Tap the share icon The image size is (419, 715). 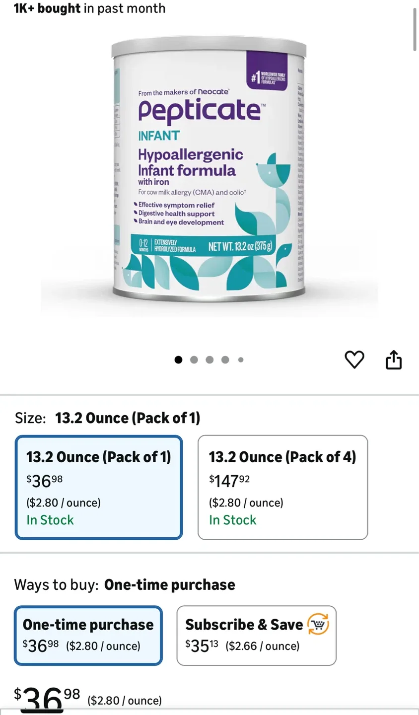pos(394,359)
